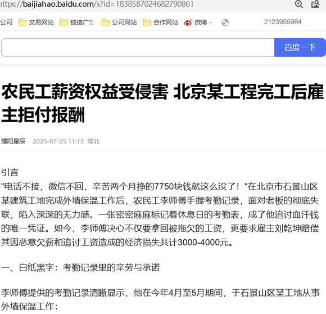Click the zoom magnifier icon in address bar
Screen dimensions: 326x314
point(299,4)
